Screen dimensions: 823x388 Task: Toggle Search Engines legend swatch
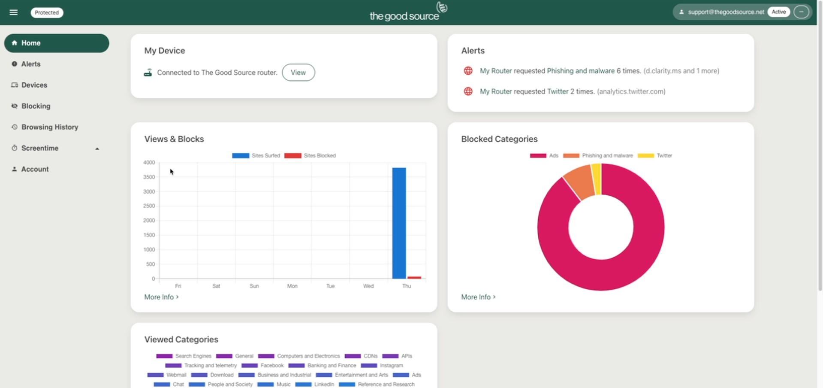(164, 356)
